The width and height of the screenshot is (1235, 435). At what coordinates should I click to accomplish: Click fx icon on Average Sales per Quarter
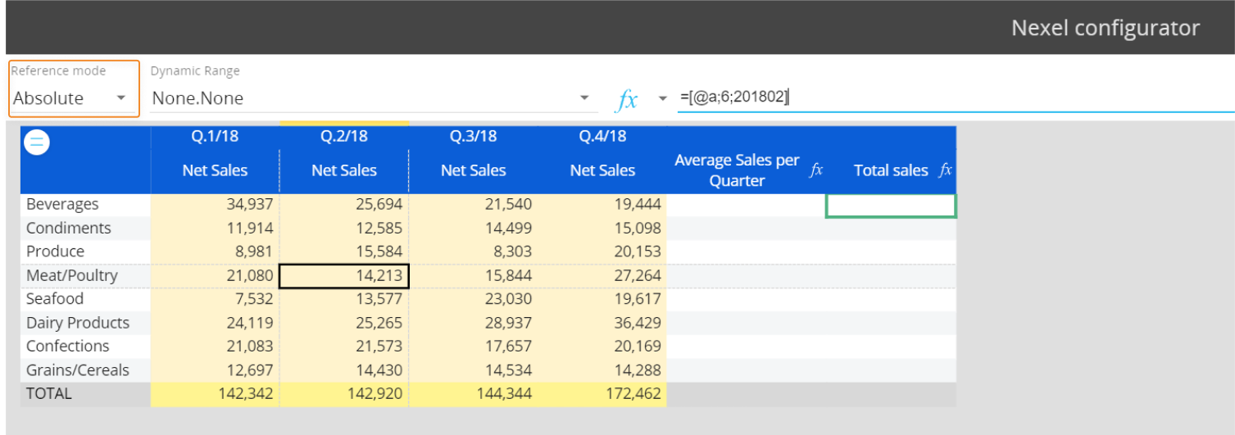(x=815, y=170)
